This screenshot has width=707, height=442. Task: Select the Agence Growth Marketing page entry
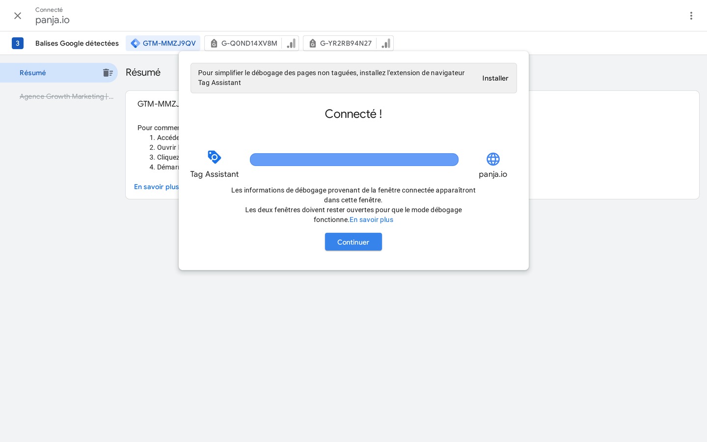[66, 96]
